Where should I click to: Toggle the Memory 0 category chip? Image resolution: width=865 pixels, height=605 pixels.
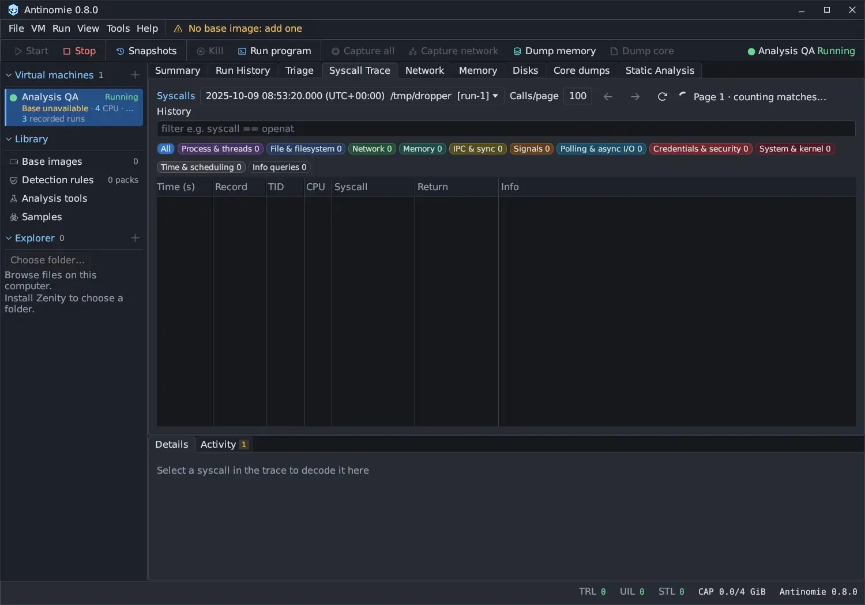tap(423, 149)
